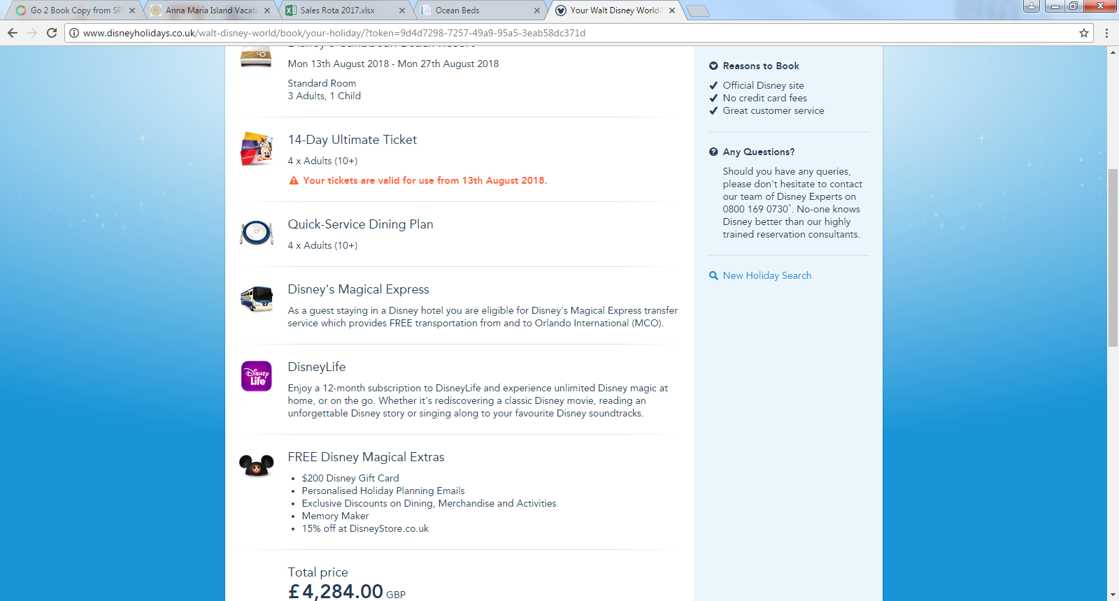Click the New Holiday Search magnifier icon

click(713, 275)
